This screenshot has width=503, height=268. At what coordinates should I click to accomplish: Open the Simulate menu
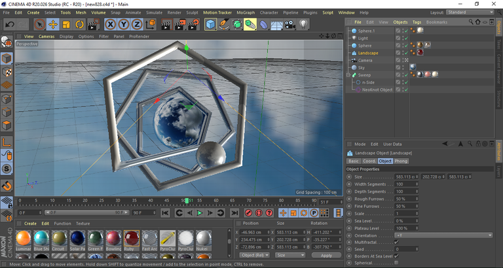click(x=155, y=12)
